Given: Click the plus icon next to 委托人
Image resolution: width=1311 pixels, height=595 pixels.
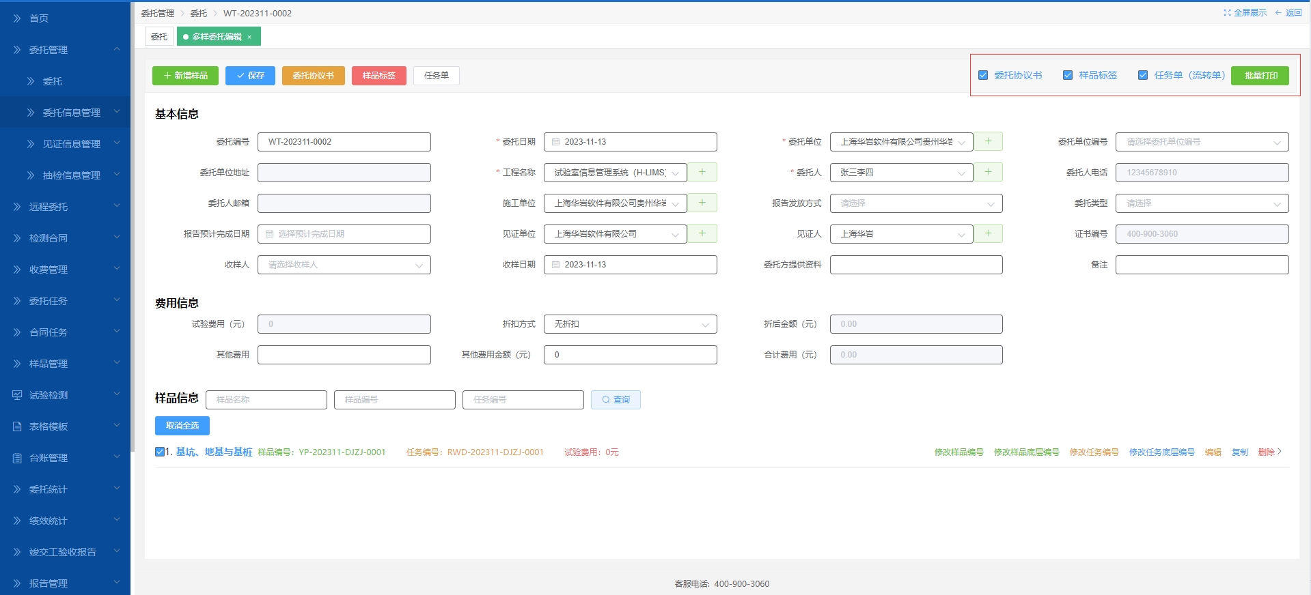Looking at the screenshot, I should click(988, 172).
